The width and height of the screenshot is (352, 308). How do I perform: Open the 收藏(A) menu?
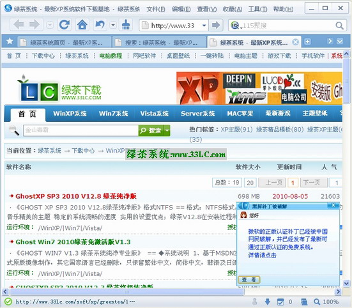tap(233, 9)
